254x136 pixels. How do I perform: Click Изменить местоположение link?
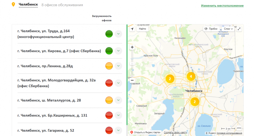222,6
